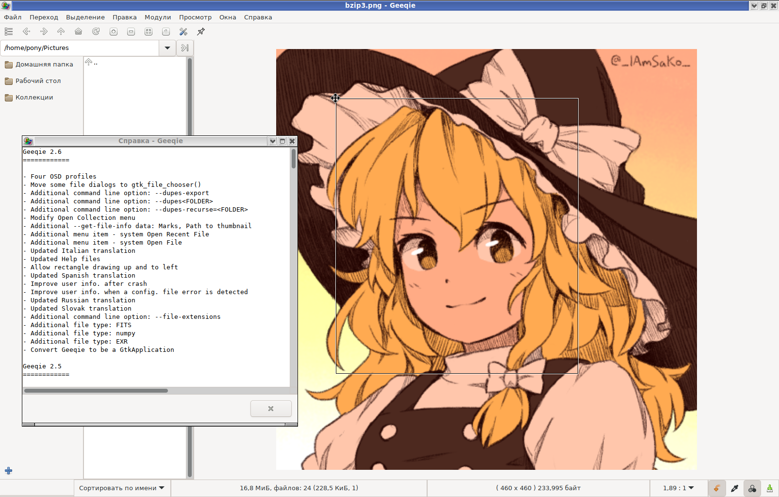The image size is (779, 497).
Task: Open the Просмотр menu
Action: click(x=196, y=17)
